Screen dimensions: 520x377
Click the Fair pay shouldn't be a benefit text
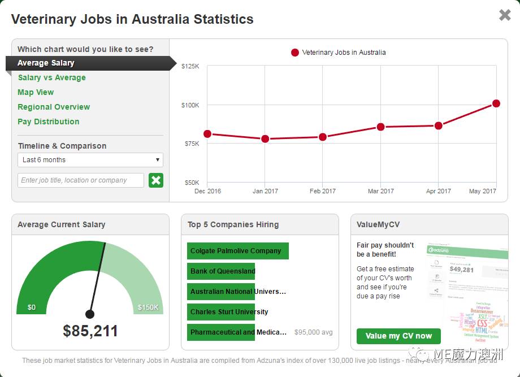pyautogui.click(x=385, y=250)
